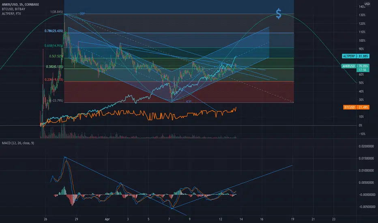Click the date 5 on time axis
Screen dimensions: 378x223
(x=148, y=219)
